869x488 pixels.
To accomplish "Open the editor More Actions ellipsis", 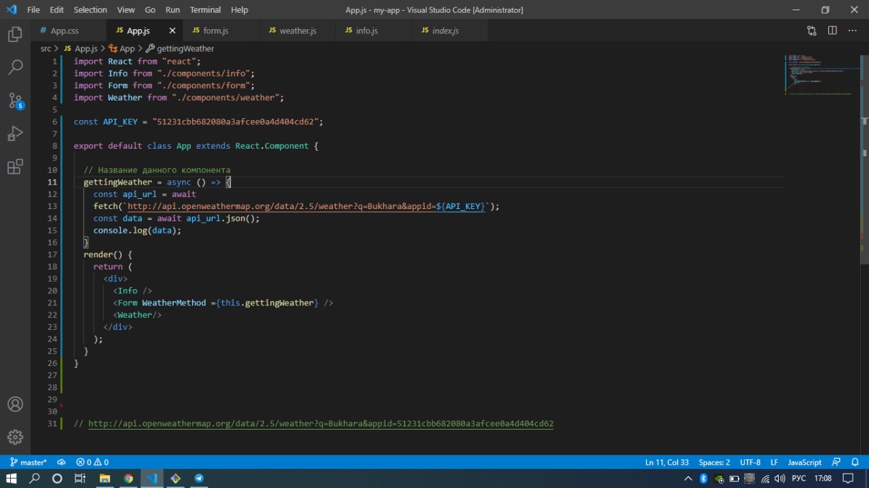I will (853, 31).
